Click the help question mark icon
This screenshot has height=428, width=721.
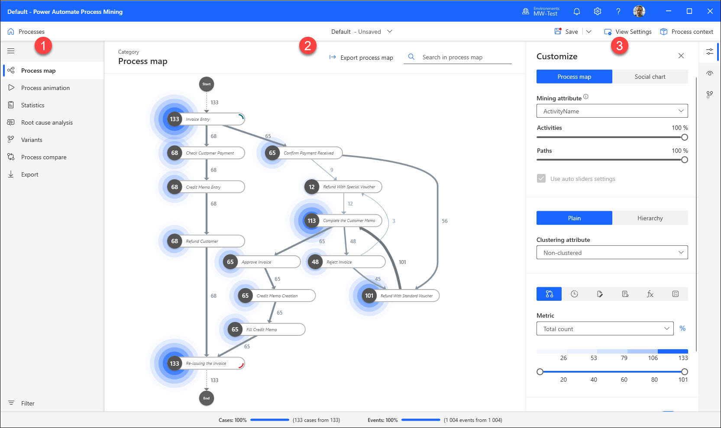(618, 12)
